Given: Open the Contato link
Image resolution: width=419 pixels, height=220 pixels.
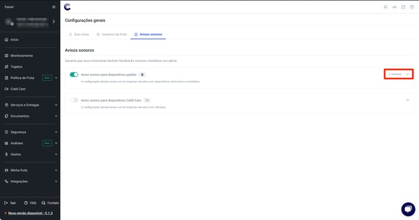Looking at the screenshot, I should (53, 203).
